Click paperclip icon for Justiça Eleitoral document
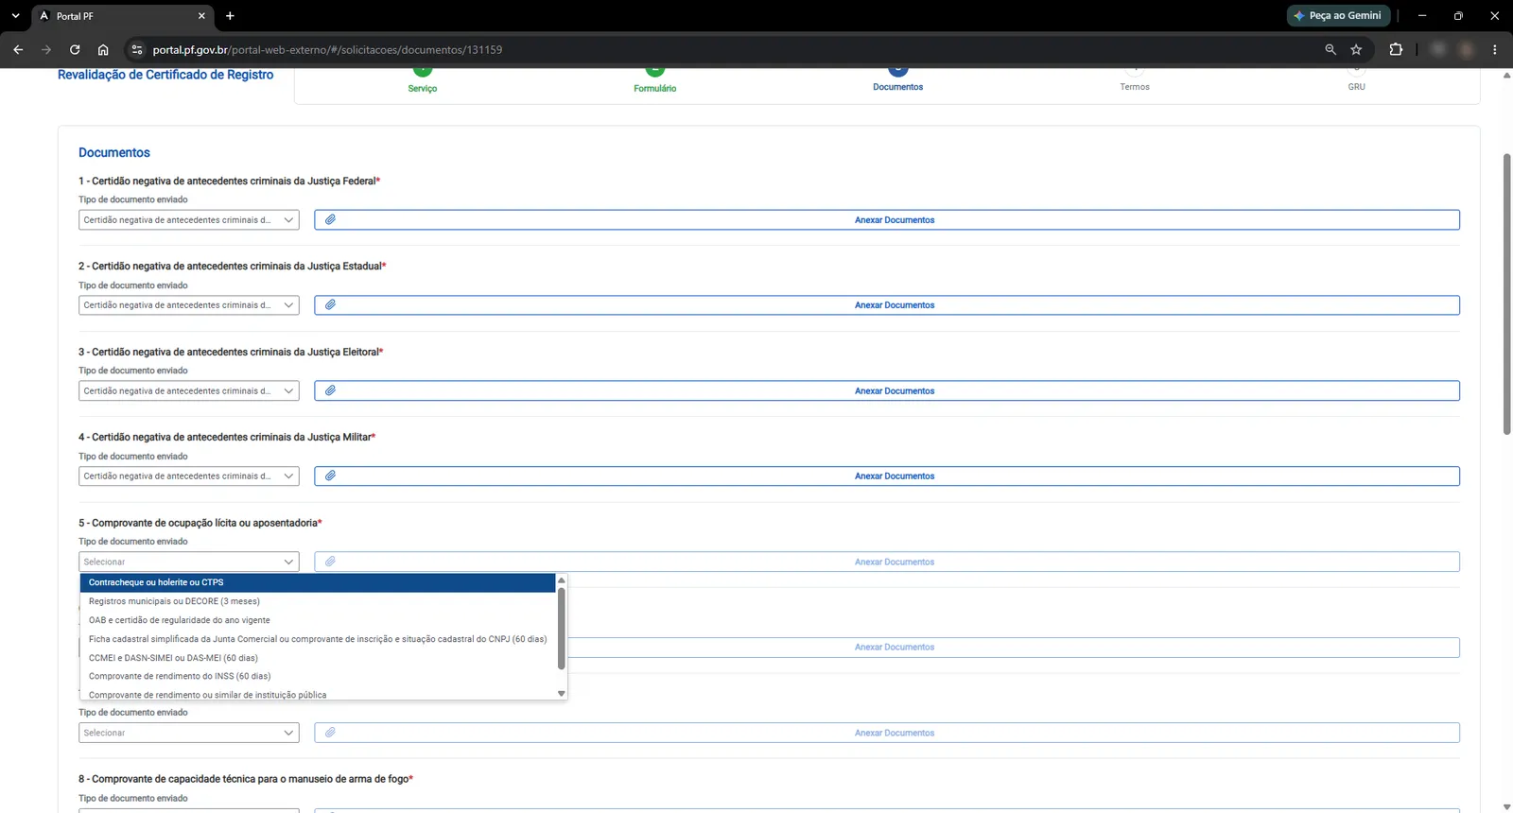This screenshot has height=813, width=1513. click(330, 390)
